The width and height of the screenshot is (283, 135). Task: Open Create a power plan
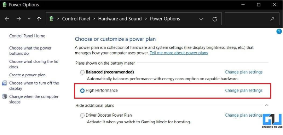[28, 75]
